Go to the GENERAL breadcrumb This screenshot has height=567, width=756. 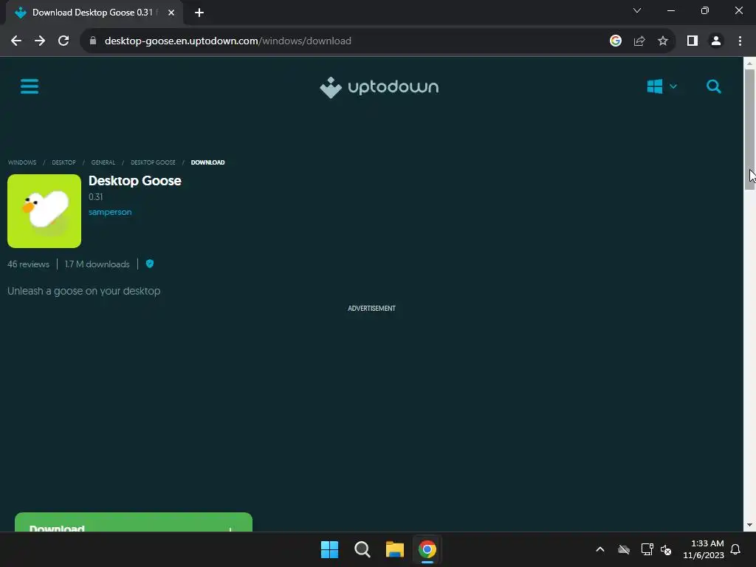(103, 162)
